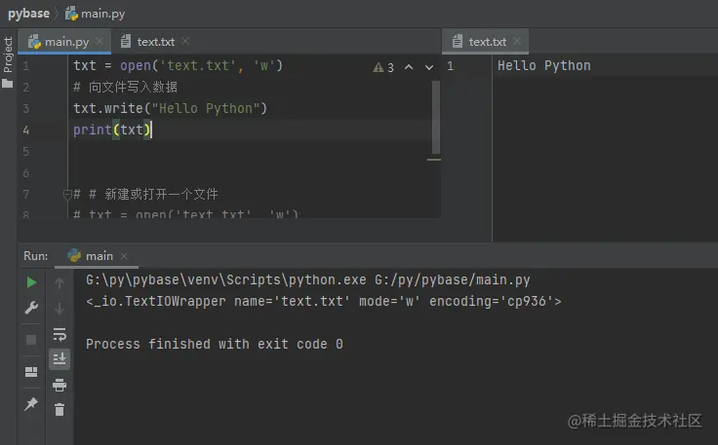Click pybase in the breadcrumb bar

point(28,14)
